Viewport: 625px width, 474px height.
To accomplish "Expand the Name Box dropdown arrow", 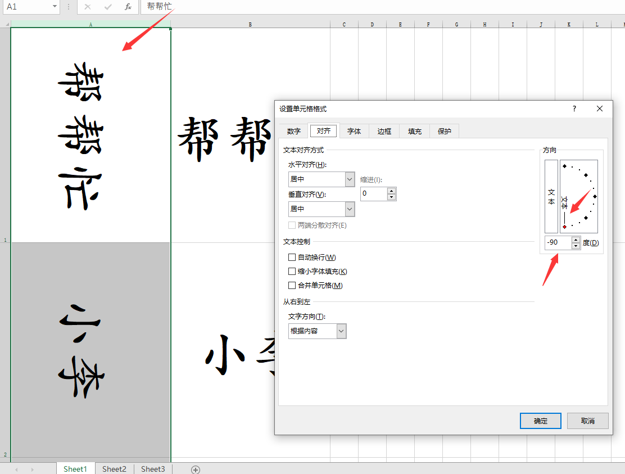I will point(55,7).
